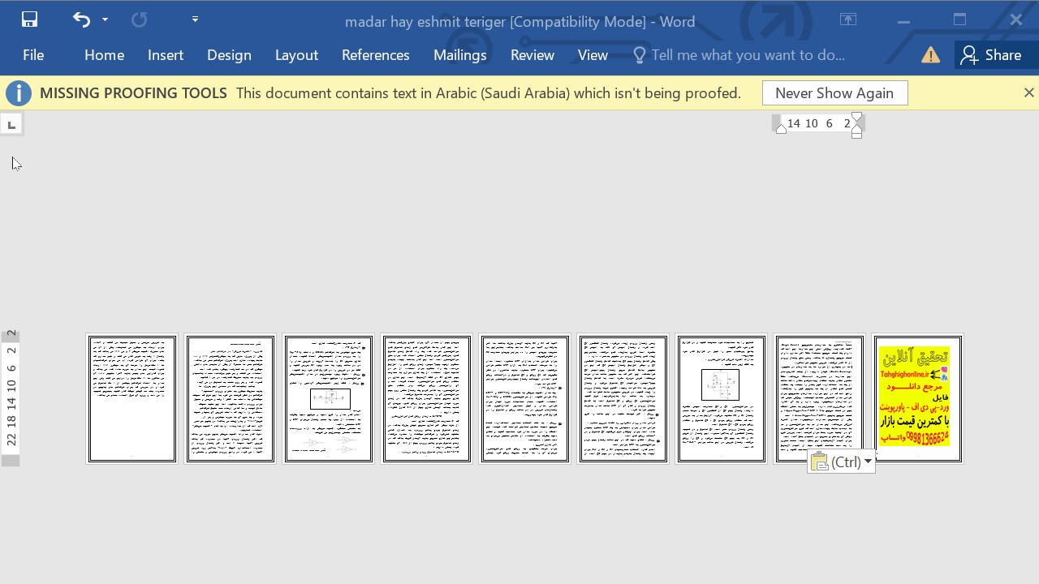Click the yellow warning triangle icon
This screenshot has width=1039, height=584.
click(x=930, y=55)
